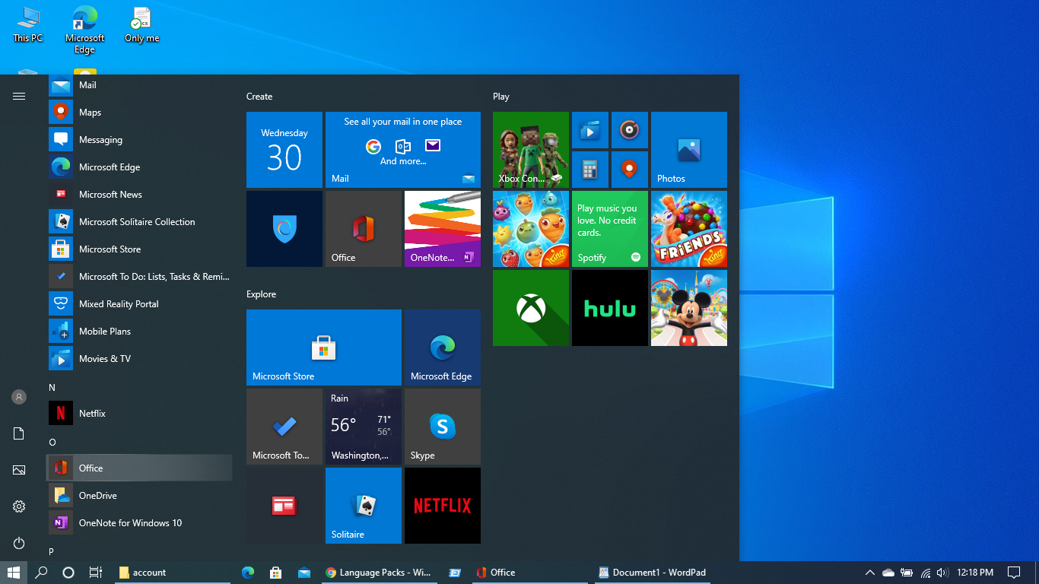Show hidden system tray icons

870,573
